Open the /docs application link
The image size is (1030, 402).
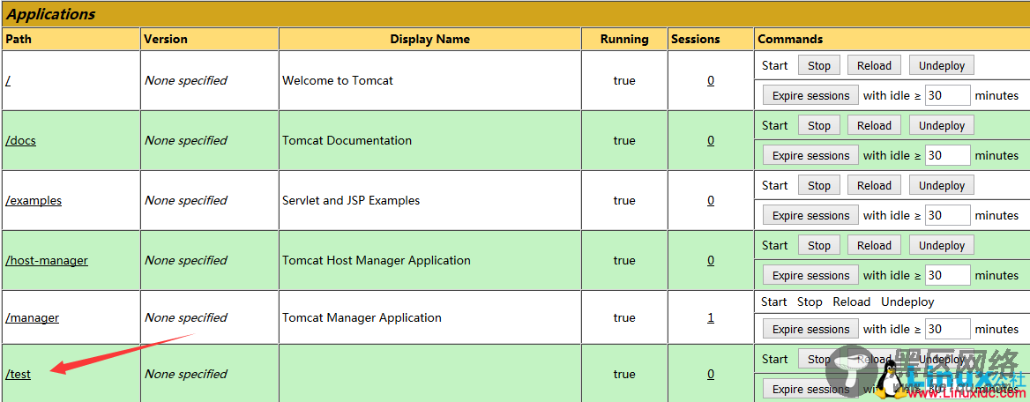tap(20, 140)
